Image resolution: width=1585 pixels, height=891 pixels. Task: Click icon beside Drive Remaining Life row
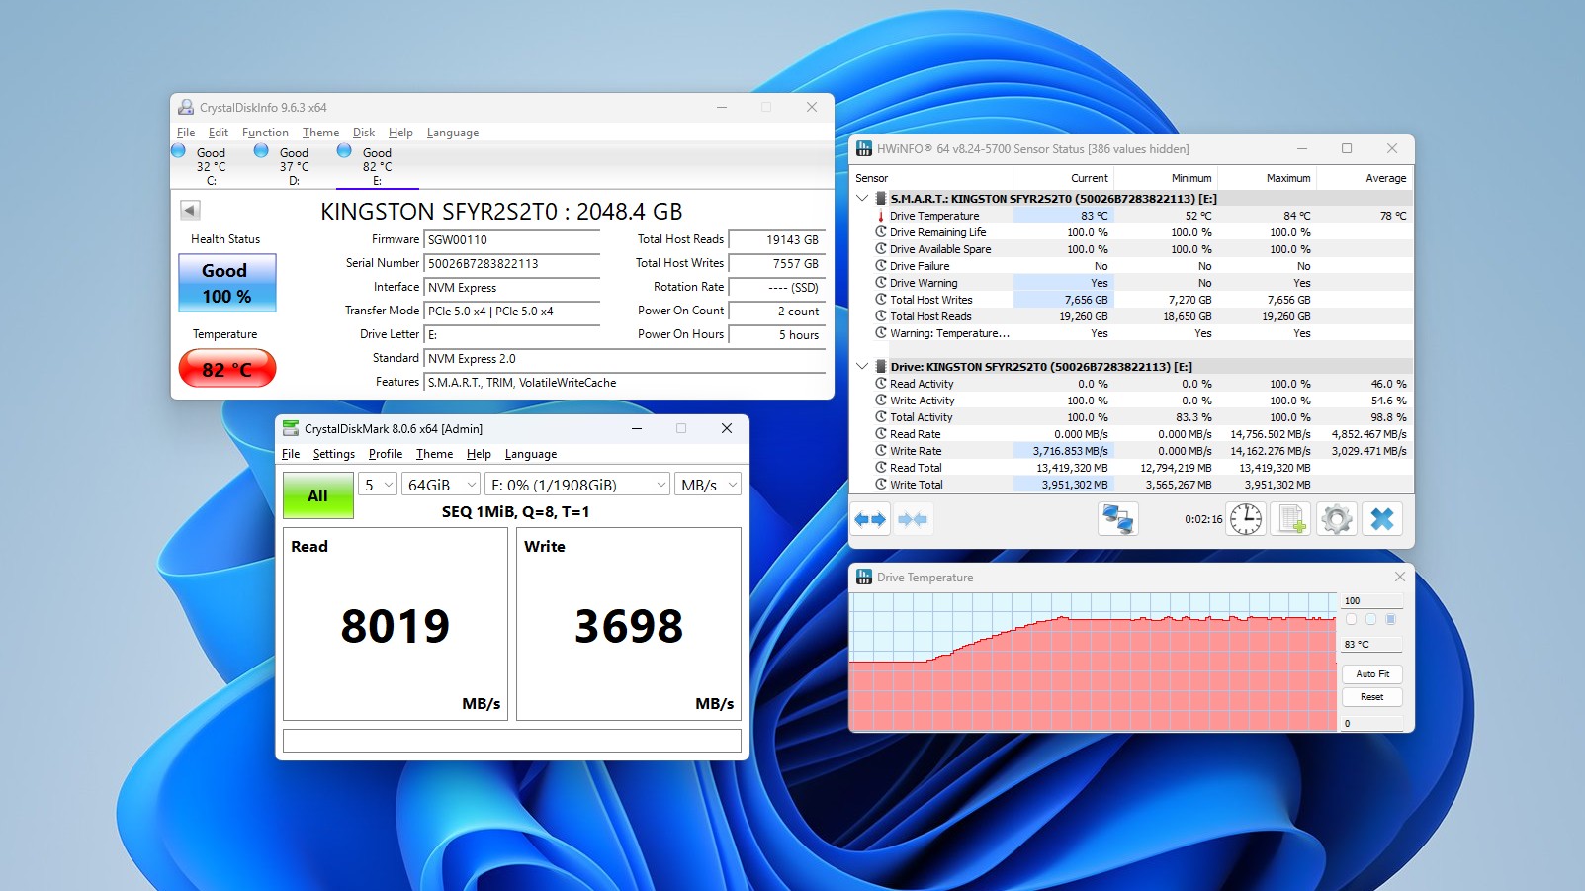pyautogui.click(x=880, y=232)
